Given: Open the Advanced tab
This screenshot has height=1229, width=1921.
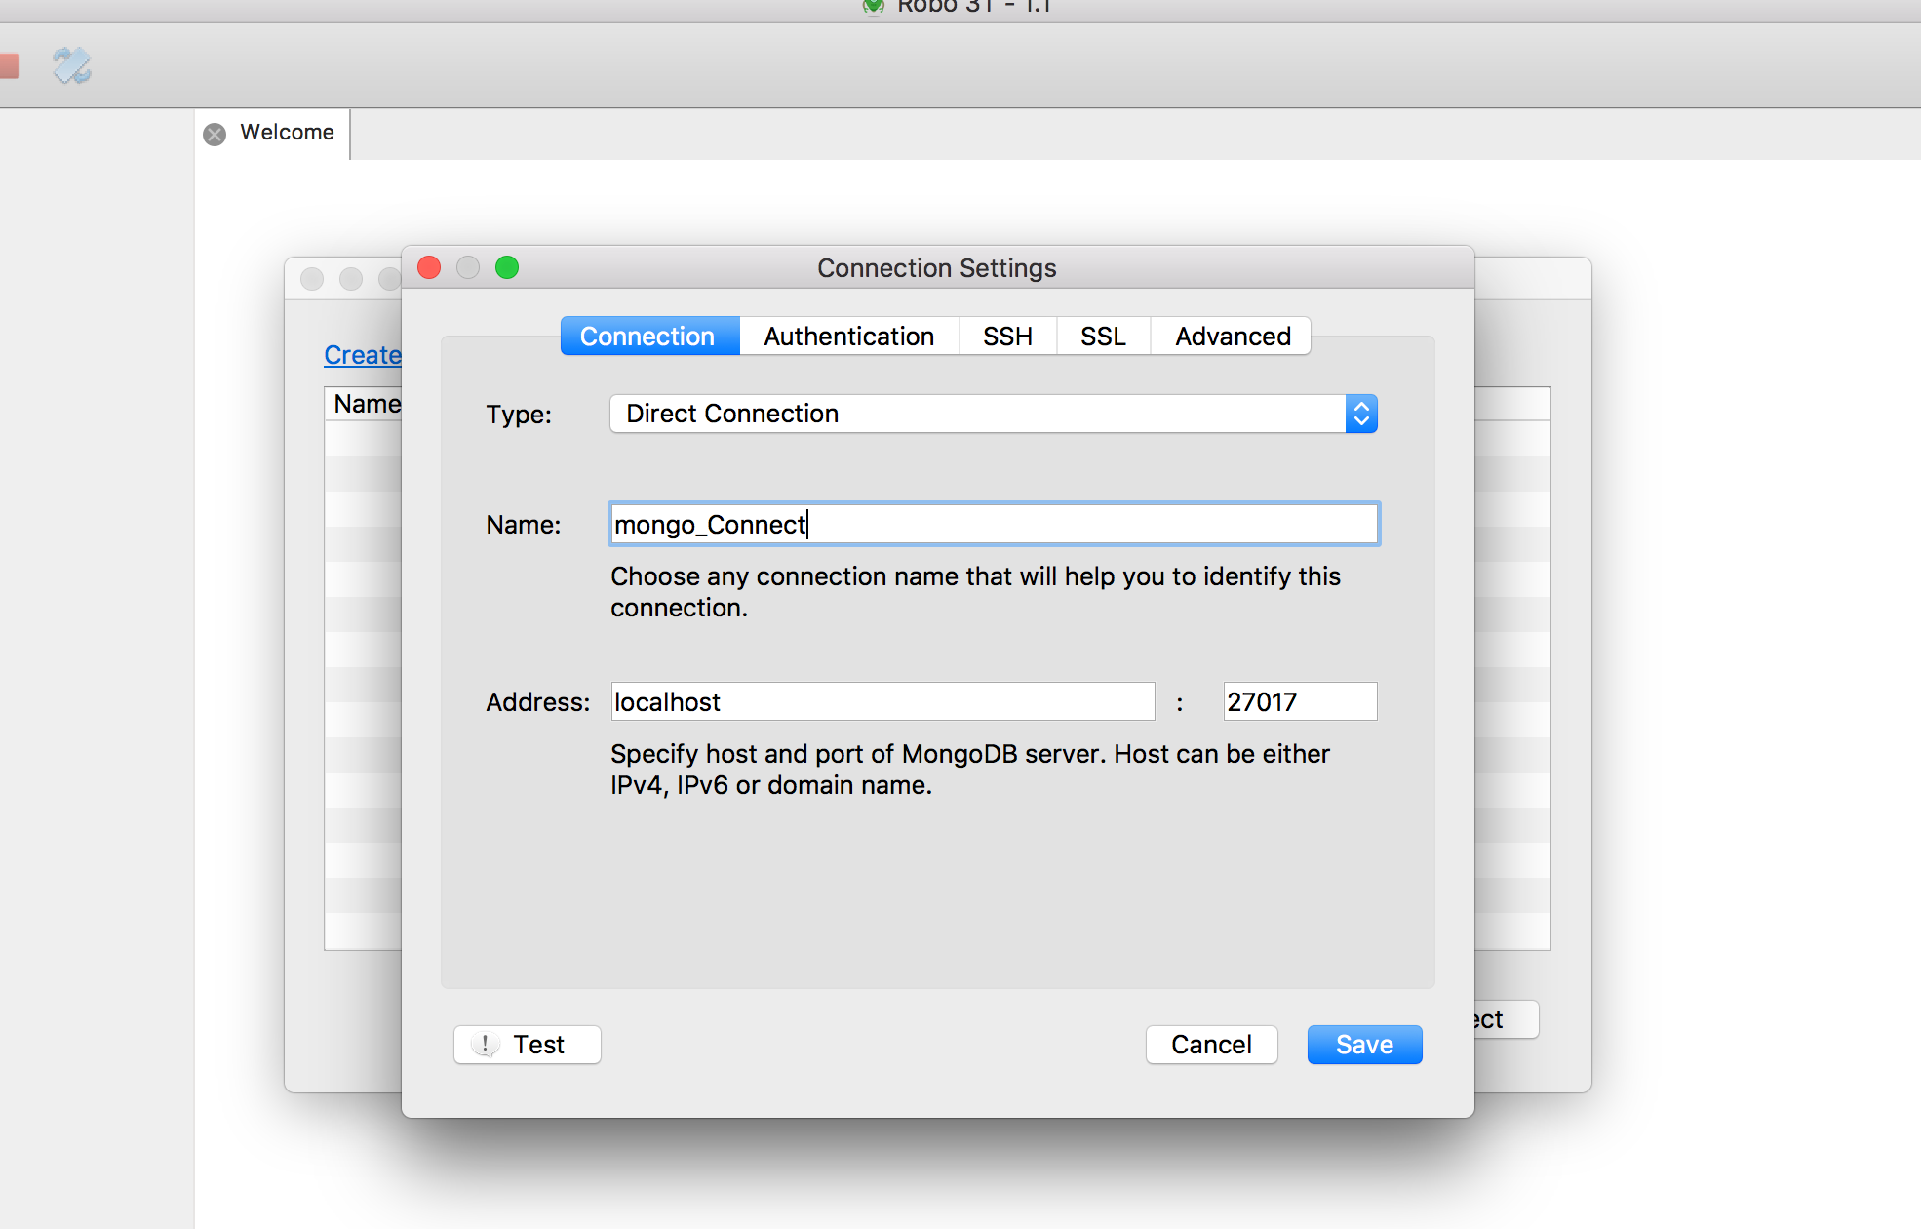Looking at the screenshot, I should tap(1232, 337).
